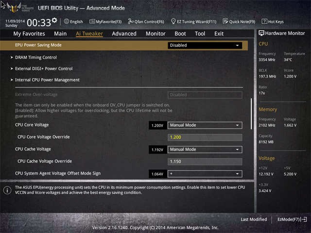The height and width of the screenshot is (233, 311).
Task: Select the Ai Tweaker tab
Action: click(x=89, y=33)
